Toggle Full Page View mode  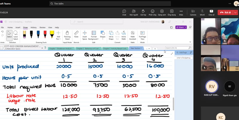click(x=142, y=35)
